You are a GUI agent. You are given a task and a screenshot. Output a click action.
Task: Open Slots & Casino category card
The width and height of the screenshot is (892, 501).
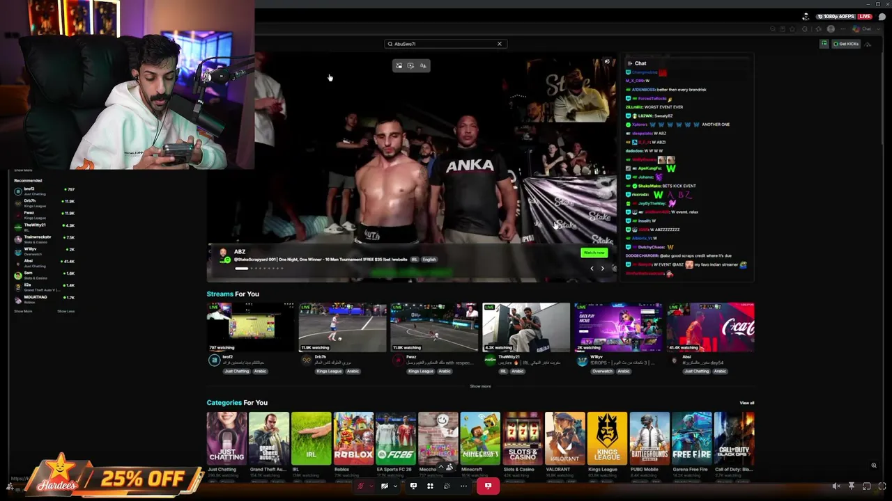click(523, 438)
